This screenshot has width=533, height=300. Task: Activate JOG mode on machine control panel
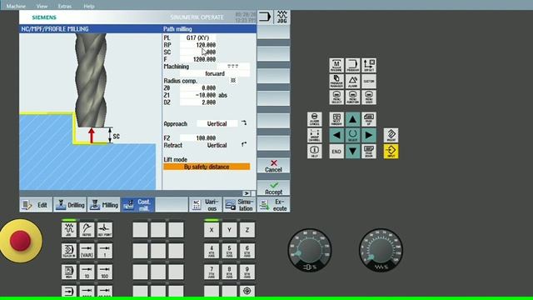tap(69, 230)
